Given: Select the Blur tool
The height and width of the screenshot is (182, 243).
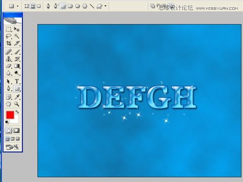Looking at the screenshot, I should [9, 73].
